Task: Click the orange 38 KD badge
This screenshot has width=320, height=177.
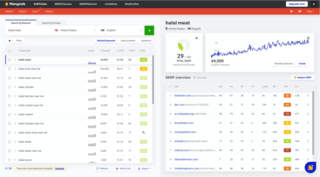Action: pos(143,69)
